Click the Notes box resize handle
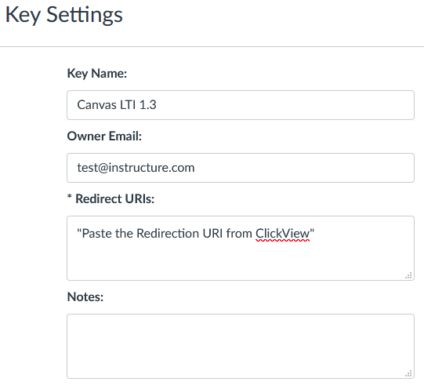The width and height of the screenshot is (424, 389). [x=408, y=373]
